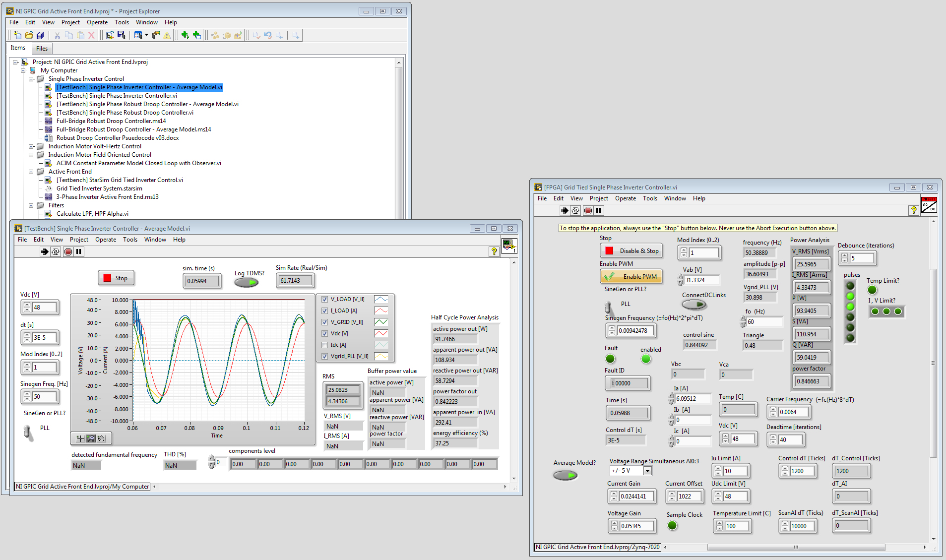946x560 pixels.
Task: Click the VI icon pane in TestBench window corner
Action: coord(509,246)
